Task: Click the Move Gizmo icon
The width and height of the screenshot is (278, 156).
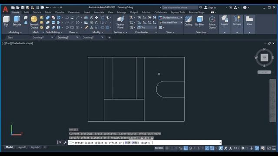Action: [x=212, y=22]
